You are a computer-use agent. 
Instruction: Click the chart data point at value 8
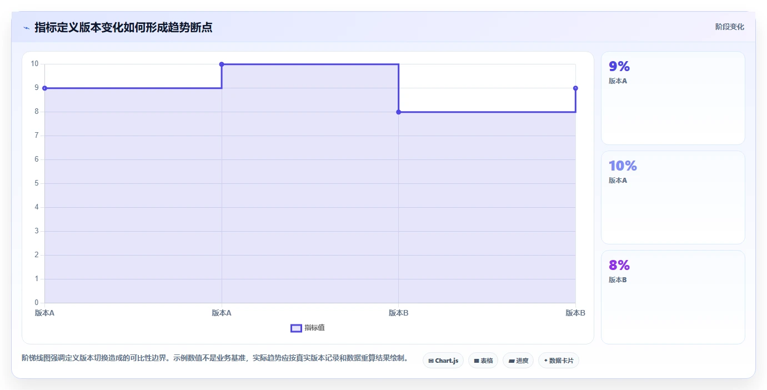coord(398,112)
